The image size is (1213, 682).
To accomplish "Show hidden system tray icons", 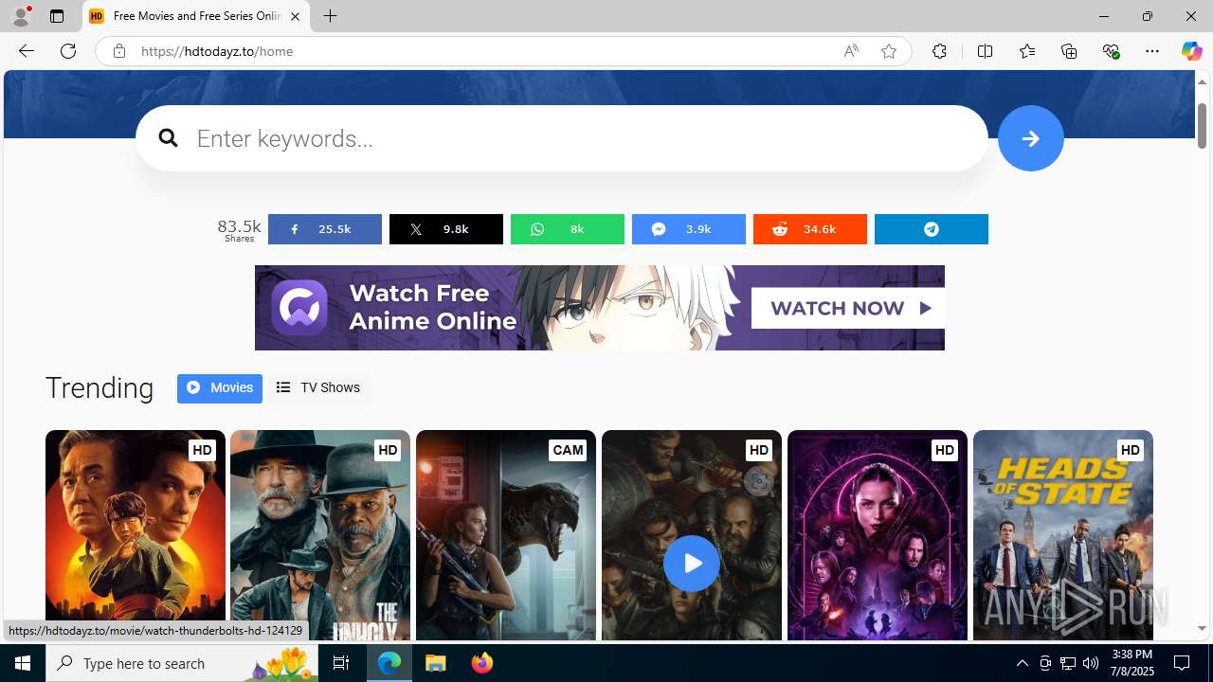I will pos(1022,663).
